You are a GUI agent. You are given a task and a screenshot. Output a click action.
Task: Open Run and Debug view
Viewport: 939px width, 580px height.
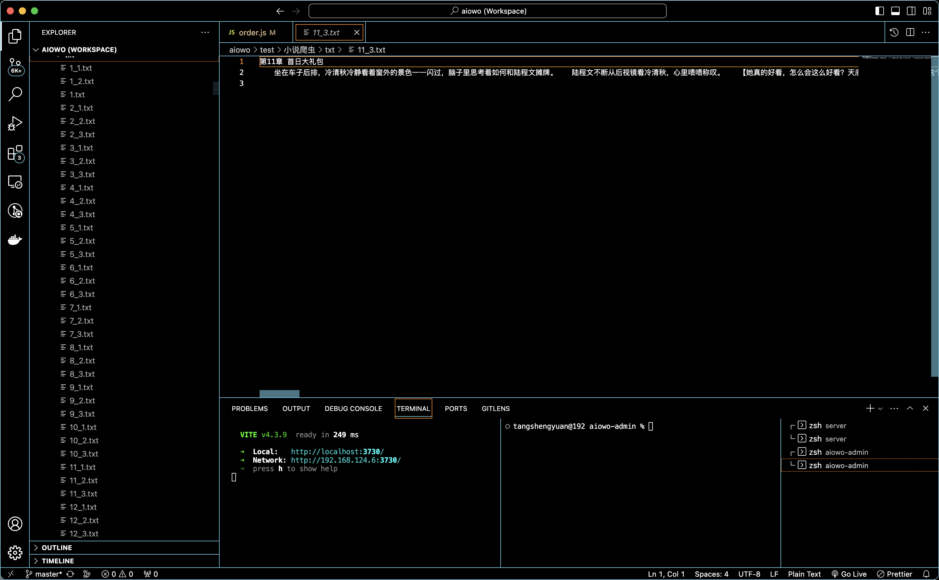(15, 123)
